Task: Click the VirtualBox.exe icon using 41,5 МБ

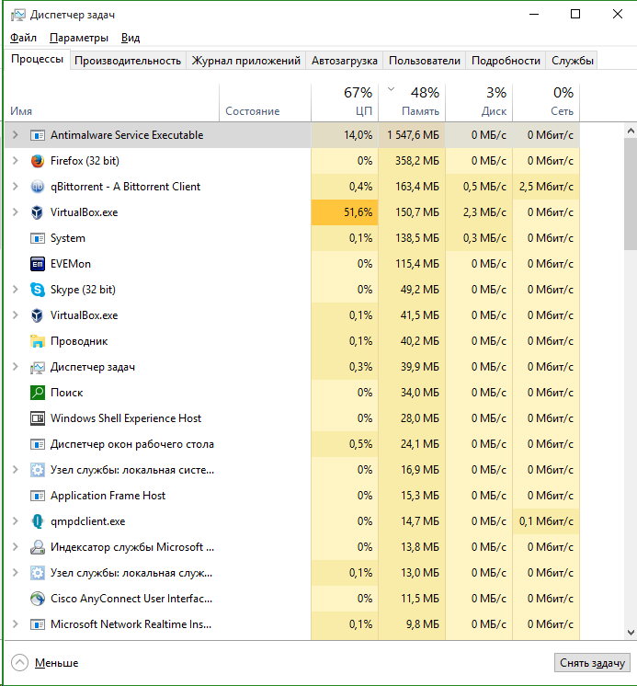Action: pos(37,315)
